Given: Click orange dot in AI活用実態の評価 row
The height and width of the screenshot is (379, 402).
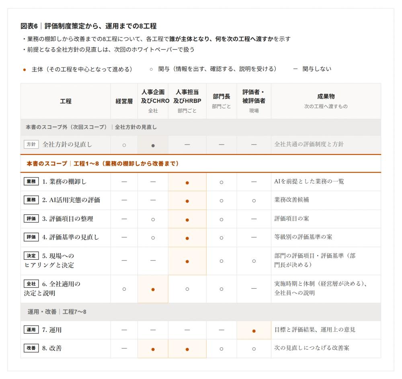Looking at the screenshot, I should (x=187, y=201).
